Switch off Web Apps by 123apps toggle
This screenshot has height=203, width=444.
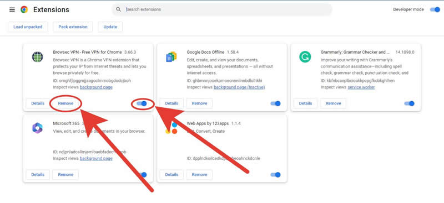[275, 175]
